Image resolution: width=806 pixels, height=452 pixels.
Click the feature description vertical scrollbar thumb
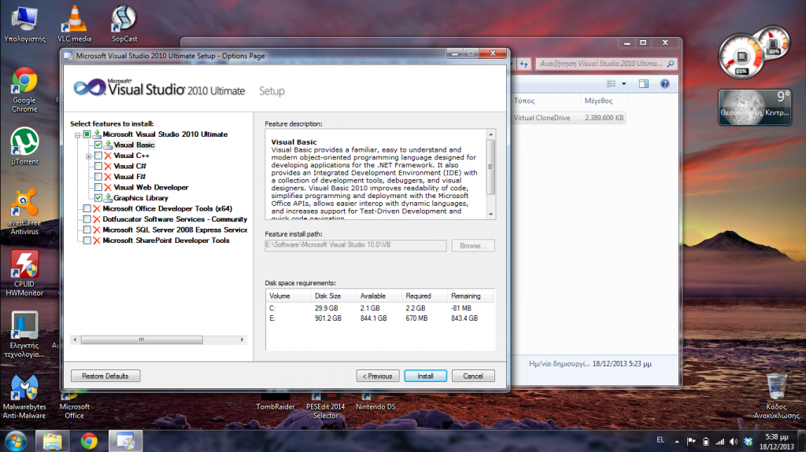[491, 167]
